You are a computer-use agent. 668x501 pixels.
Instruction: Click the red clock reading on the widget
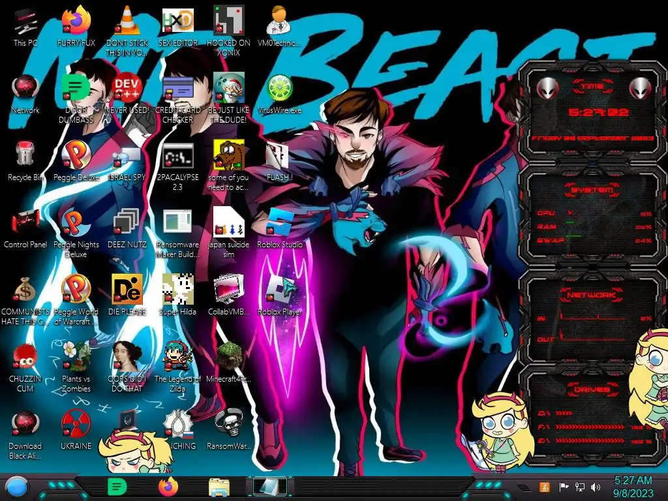coord(598,112)
